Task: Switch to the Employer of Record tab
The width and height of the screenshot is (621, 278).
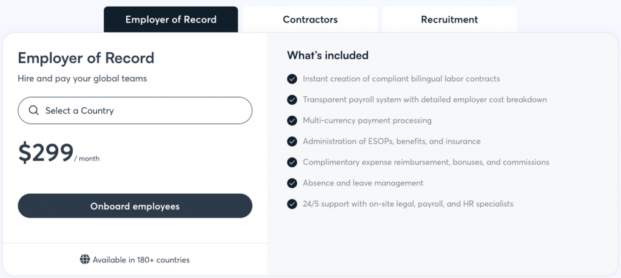Action: 171,19
